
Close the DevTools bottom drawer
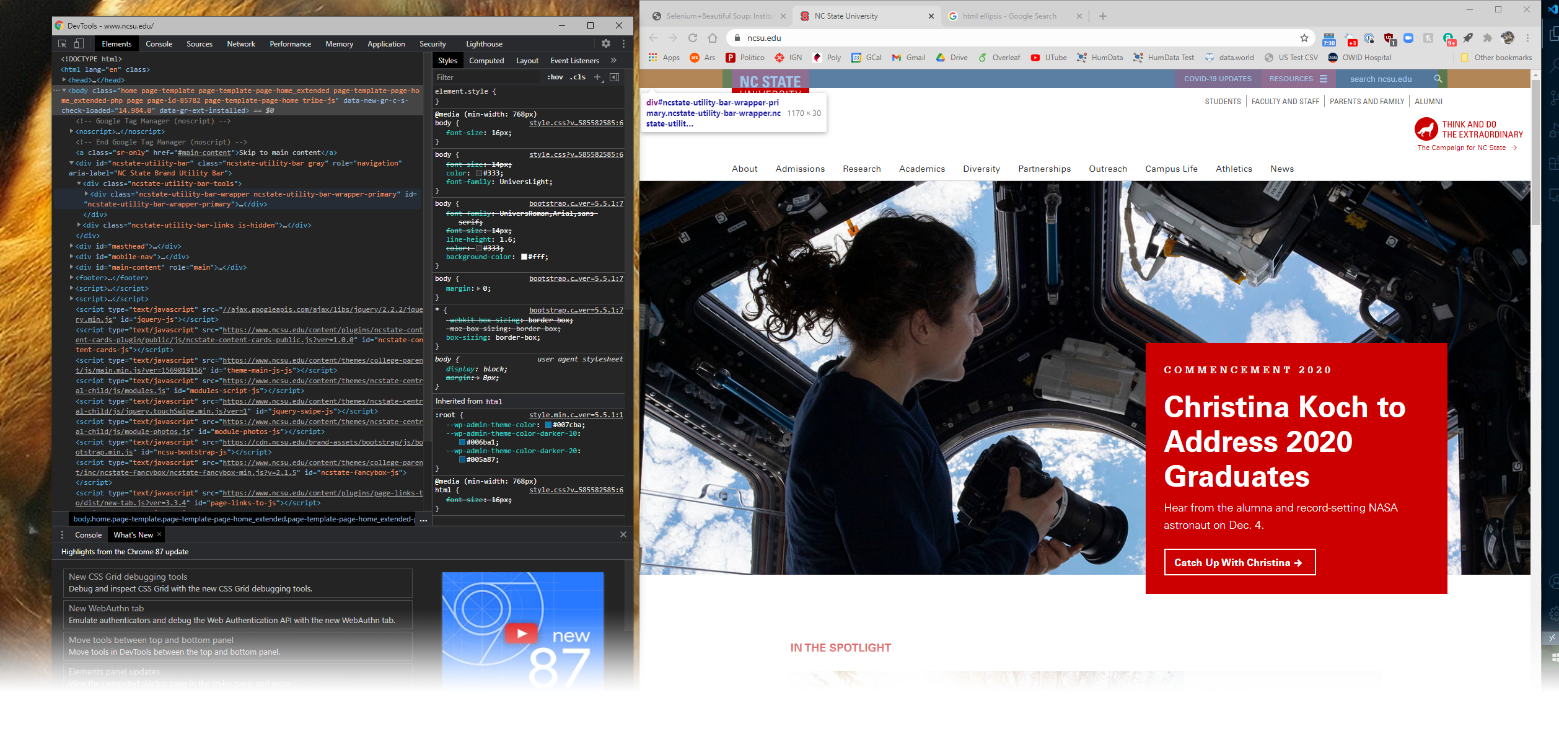click(x=623, y=534)
